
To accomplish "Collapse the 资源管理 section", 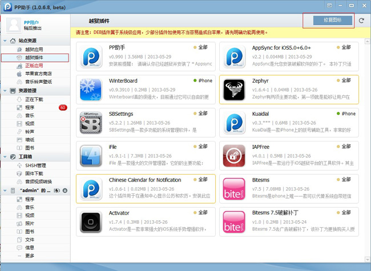I will 6,91.
